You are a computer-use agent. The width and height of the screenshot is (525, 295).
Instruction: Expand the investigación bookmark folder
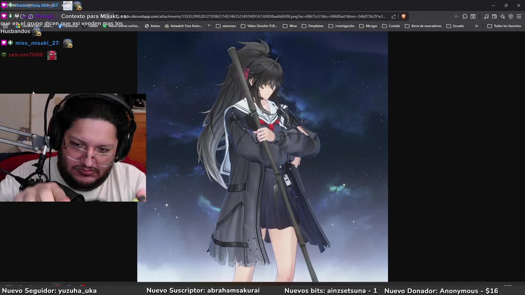(341, 26)
